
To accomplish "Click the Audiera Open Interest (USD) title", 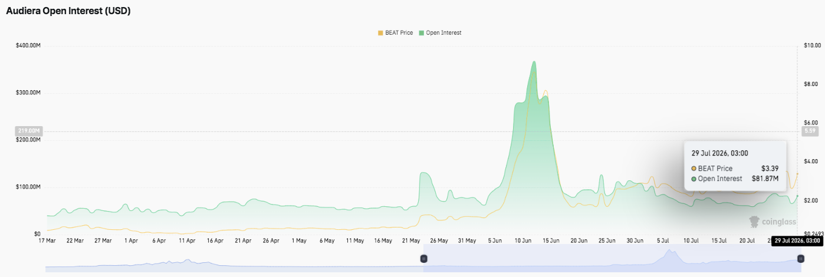I will (x=68, y=11).
